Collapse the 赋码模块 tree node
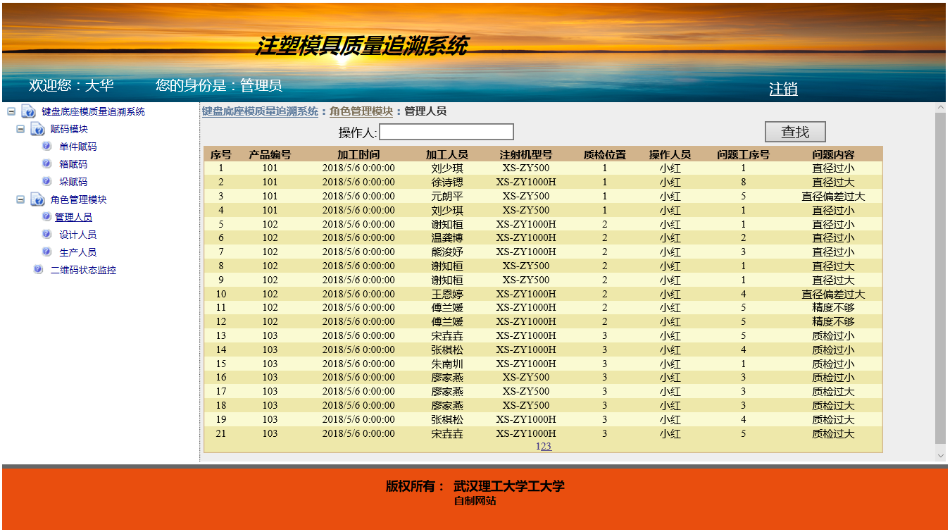Viewport: 950px width, 532px height. click(x=20, y=129)
